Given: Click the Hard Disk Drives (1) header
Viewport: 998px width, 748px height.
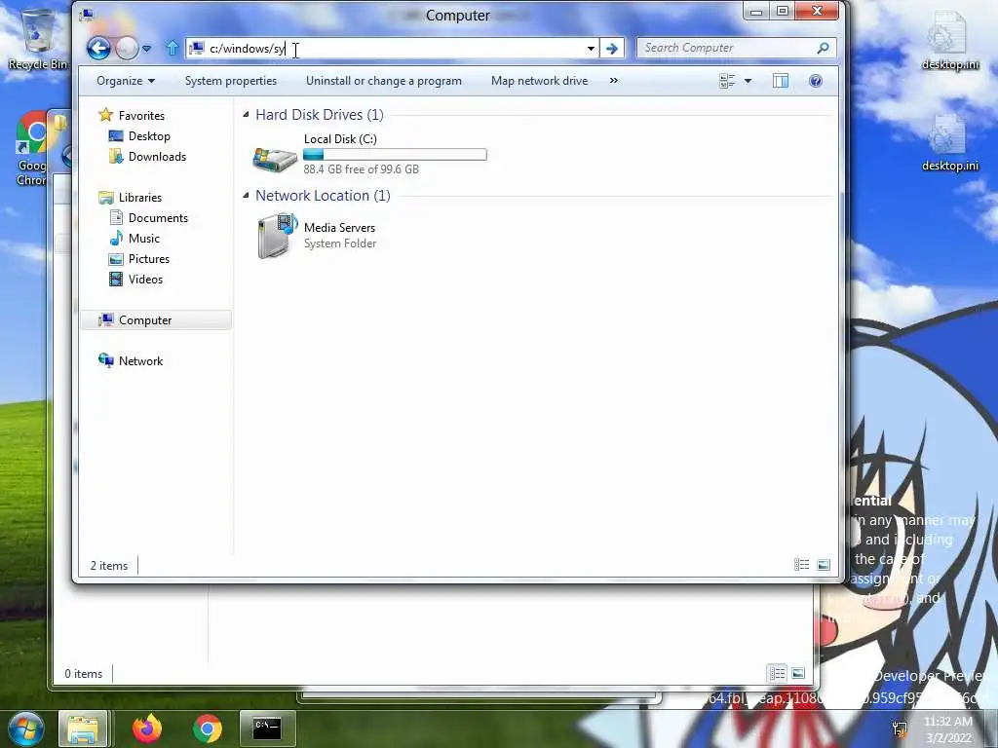Looking at the screenshot, I should [x=320, y=115].
